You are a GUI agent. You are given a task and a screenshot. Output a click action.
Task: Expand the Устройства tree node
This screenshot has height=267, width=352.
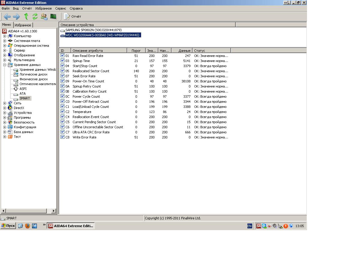pos(4,113)
